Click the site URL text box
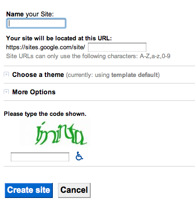The height and width of the screenshot is (213, 195). coord(117,47)
